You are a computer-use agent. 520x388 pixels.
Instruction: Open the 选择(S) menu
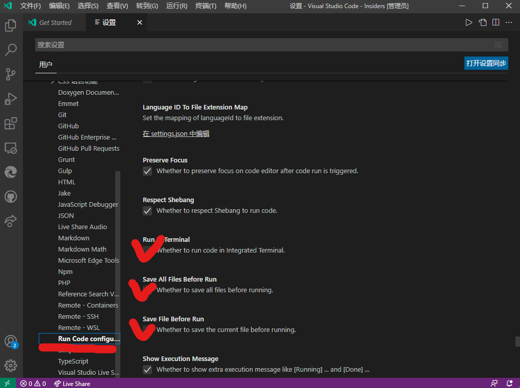click(88, 6)
